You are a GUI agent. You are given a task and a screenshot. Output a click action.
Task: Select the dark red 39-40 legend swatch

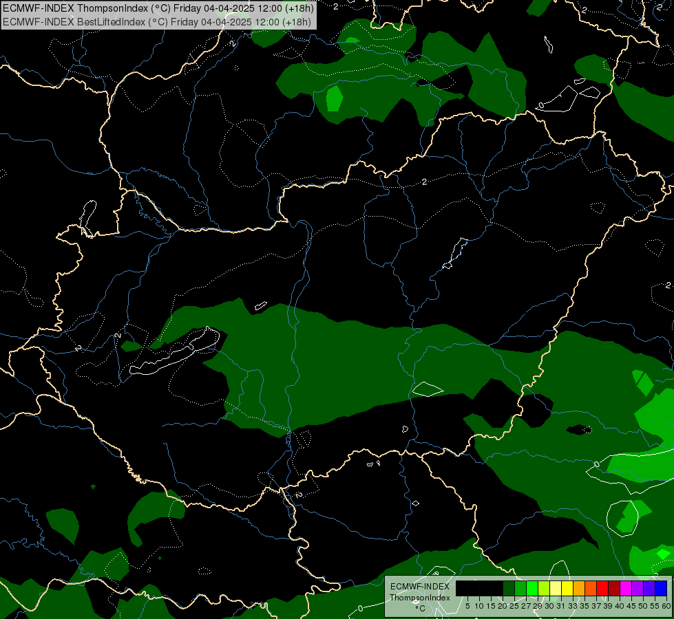coord(614,588)
